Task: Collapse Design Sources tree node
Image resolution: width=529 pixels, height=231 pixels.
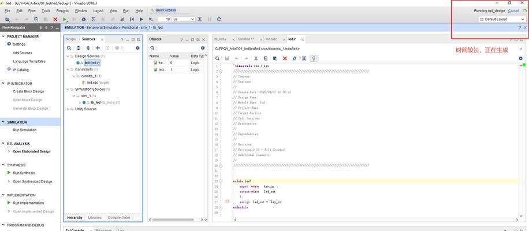Action: click(68, 57)
